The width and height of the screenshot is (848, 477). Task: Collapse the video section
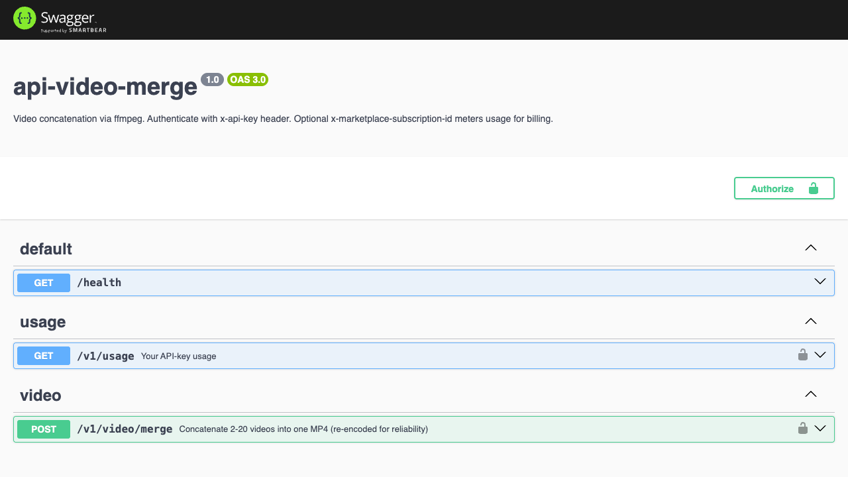[810, 394]
